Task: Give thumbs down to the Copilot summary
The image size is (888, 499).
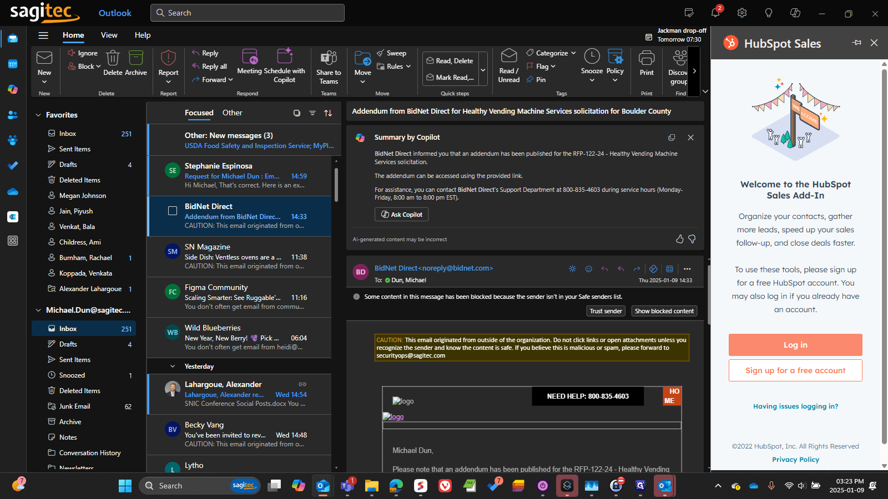Action: [692, 239]
